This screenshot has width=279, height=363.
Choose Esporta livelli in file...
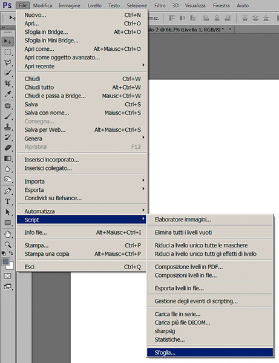(x=210, y=288)
